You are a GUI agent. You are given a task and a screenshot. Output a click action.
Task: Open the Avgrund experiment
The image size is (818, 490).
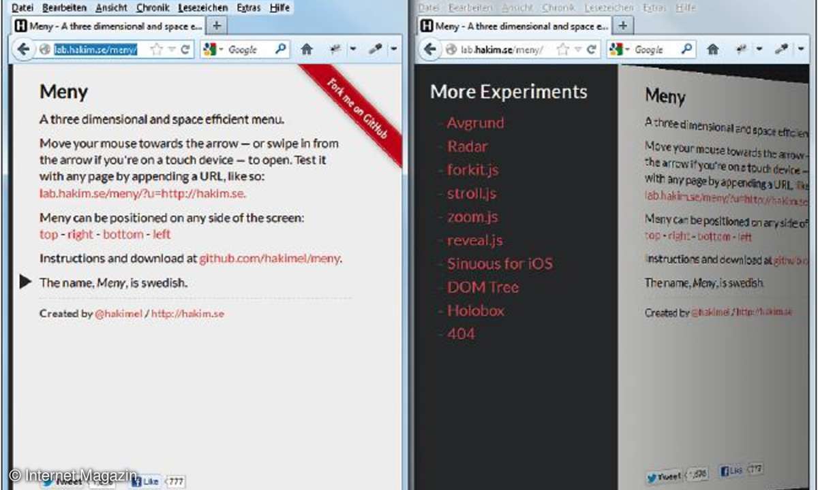coord(475,123)
